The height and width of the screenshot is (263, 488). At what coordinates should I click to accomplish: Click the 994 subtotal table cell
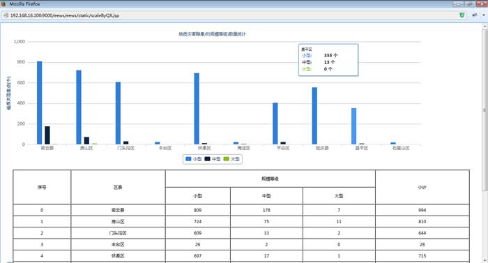click(x=422, y=210)
